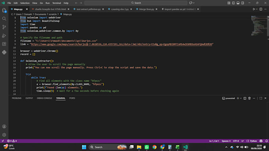The height and width of the screenshot is (151, 269).
Task: Show the Ports panel tab
Action: [72, 98]
